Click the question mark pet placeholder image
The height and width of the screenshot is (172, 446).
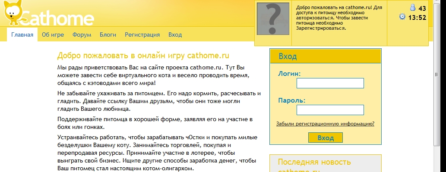pyautogui.click(x=273, y=19)
